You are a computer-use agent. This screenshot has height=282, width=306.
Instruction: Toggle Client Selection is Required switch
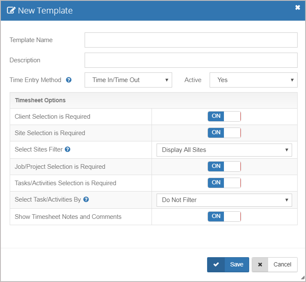[x=224, y=117]
